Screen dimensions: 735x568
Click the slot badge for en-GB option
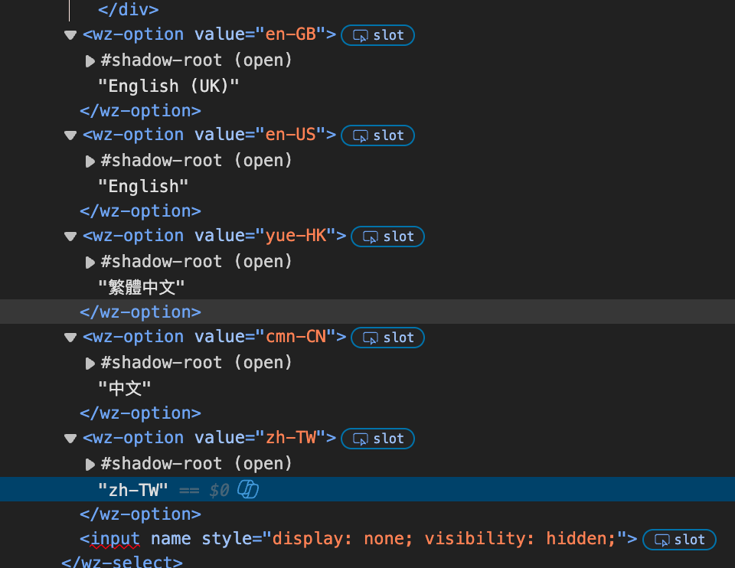(377, 35)
